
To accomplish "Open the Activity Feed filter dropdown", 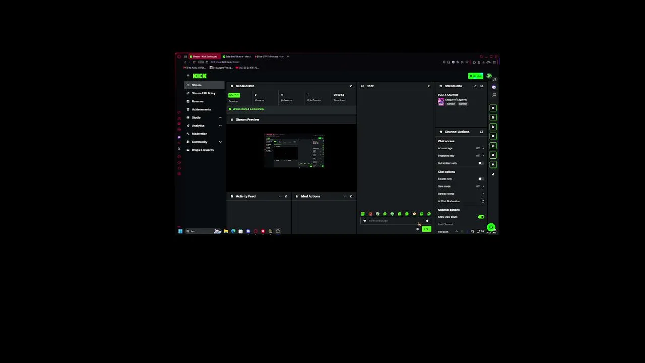I will (279, 196).
